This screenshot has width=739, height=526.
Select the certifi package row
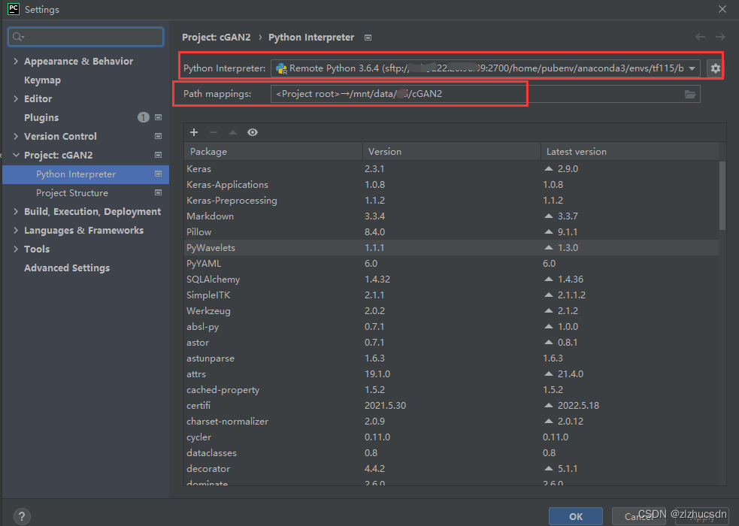pos(451,406)
